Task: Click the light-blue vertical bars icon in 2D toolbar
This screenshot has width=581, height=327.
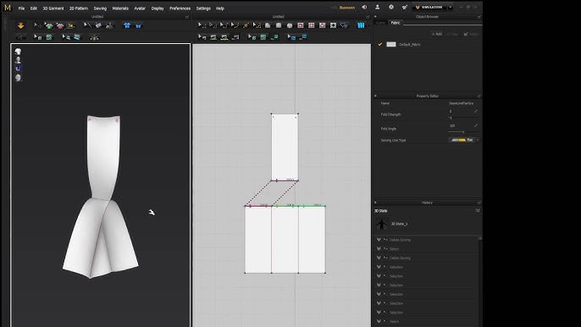Action: pyautogui.click(x=361, y=25)
